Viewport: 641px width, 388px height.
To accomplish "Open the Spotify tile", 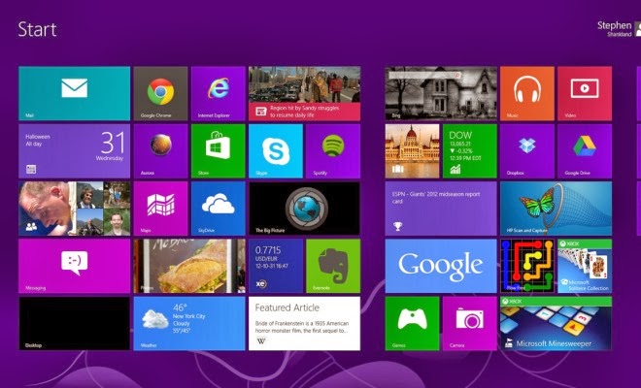I will pyautogui.click(x=333, y=151).
